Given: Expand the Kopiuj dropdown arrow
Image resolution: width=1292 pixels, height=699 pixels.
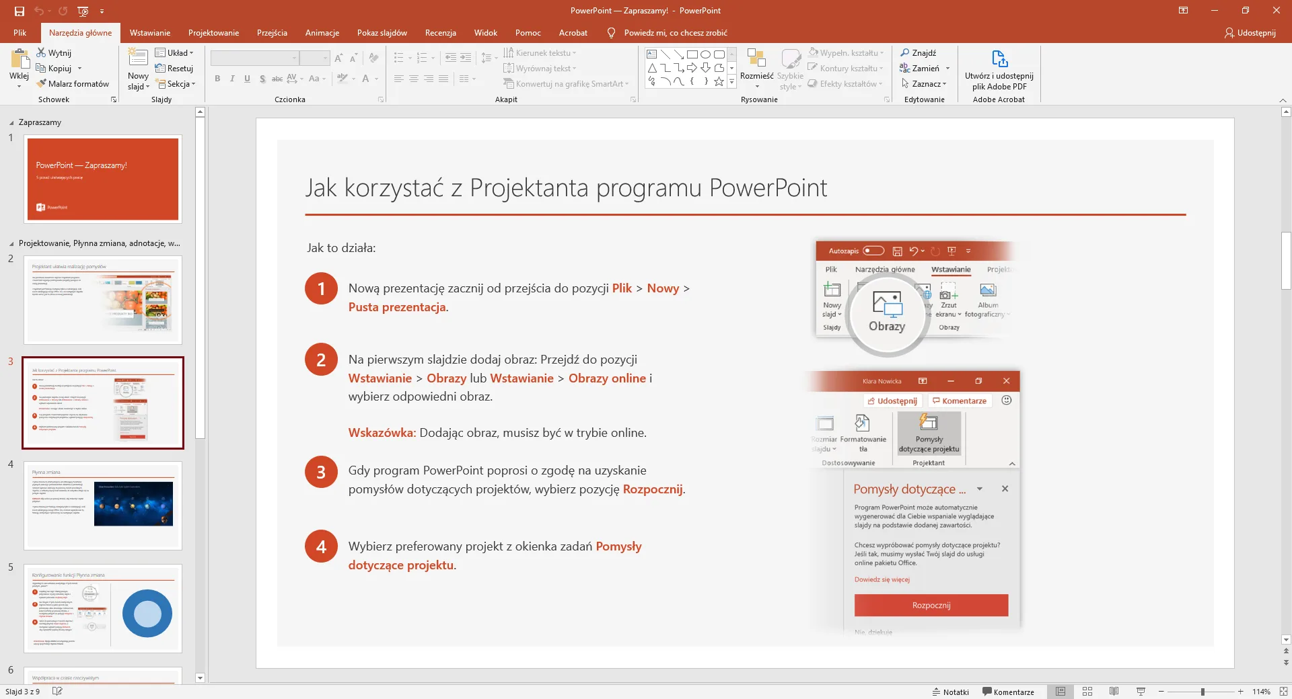Looking at the screenshot, I should coord(79,69).
